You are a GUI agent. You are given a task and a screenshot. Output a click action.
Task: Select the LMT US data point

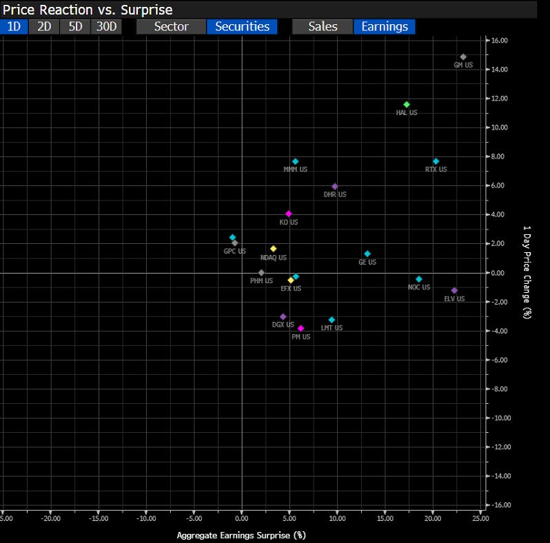click(332, 320)
